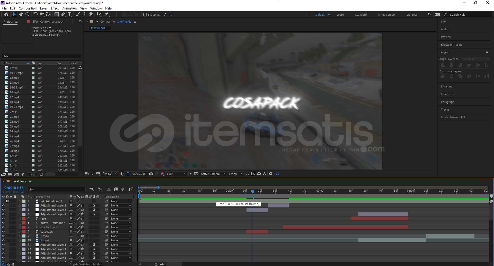Open the Content-Aware Fill panel

[x=453, y=117]
